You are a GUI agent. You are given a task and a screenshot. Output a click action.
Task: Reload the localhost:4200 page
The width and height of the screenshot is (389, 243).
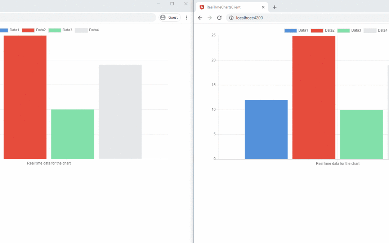click(219, 18)
